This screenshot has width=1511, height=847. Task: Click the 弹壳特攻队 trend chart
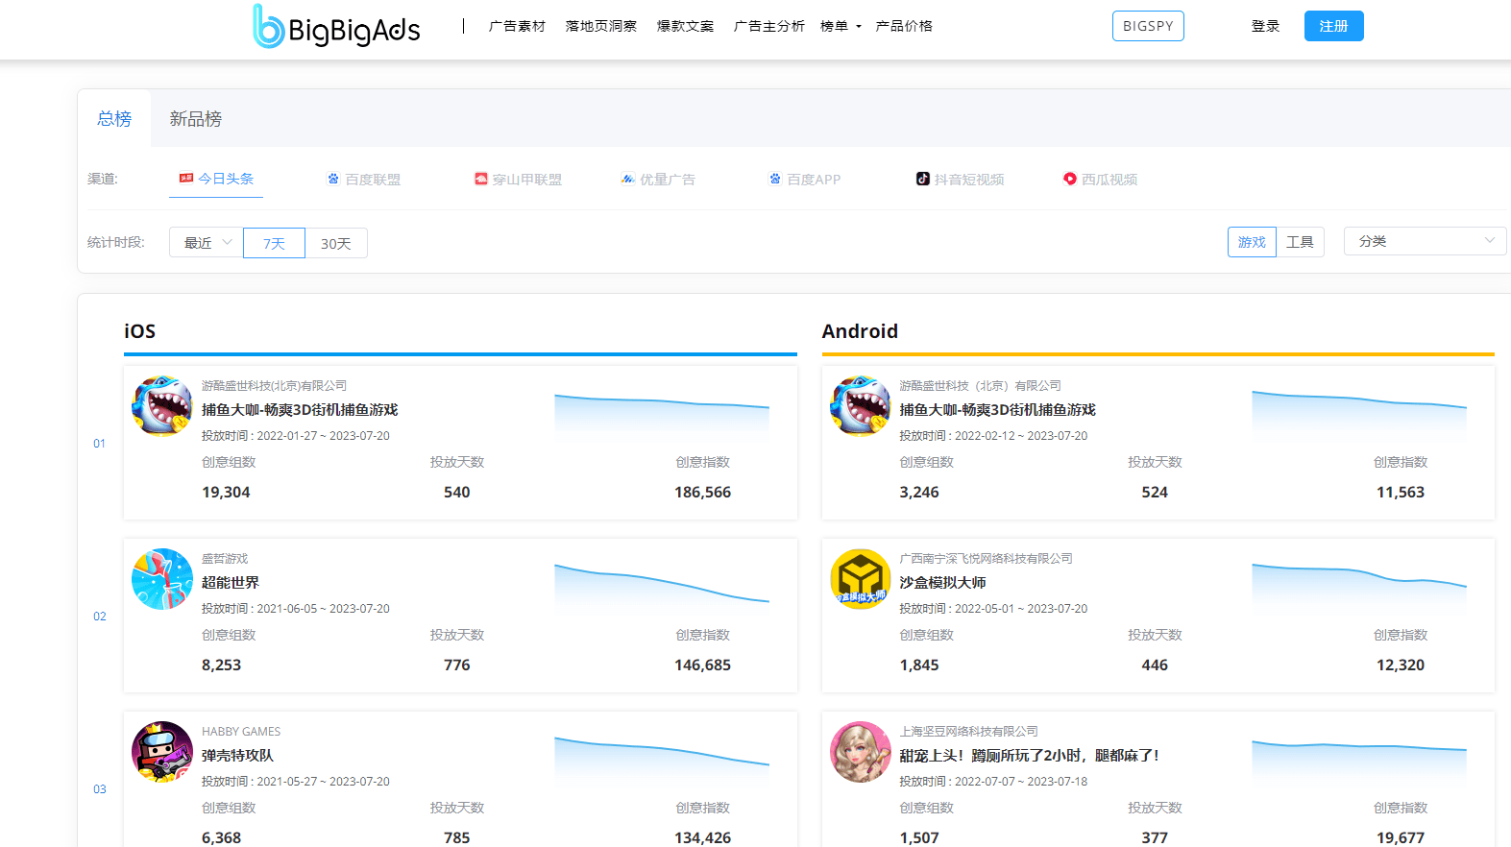[x=662, y=762]
